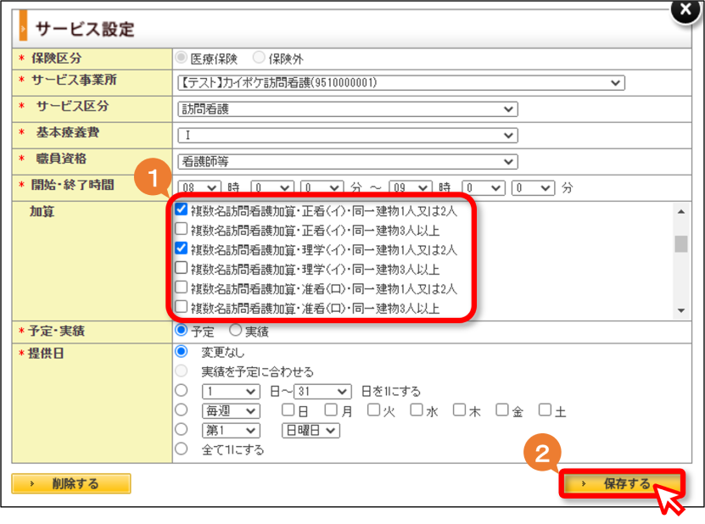Open the サービス事業所 dropdown
The width and height of the screenshot is (705, 524).
pos(401,83)
